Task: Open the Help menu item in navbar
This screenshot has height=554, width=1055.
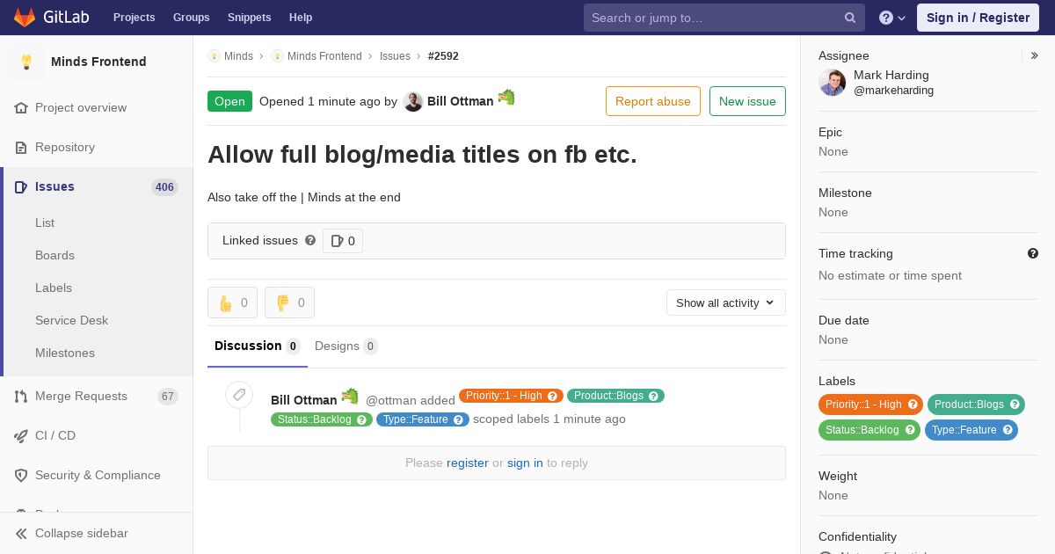Action: coord(301,18)
